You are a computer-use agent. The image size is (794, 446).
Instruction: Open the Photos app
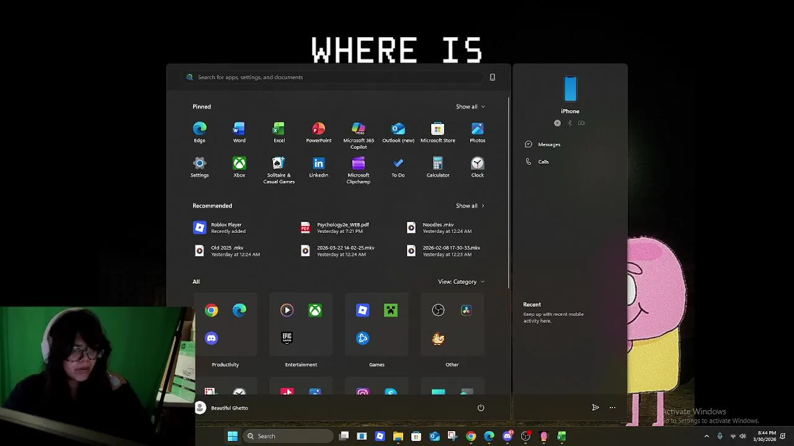click(x=477, y=132)
